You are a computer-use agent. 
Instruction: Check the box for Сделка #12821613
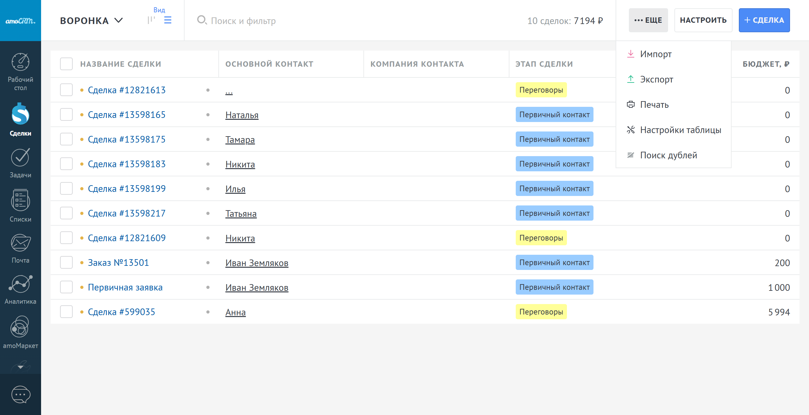tap(66, 90)
